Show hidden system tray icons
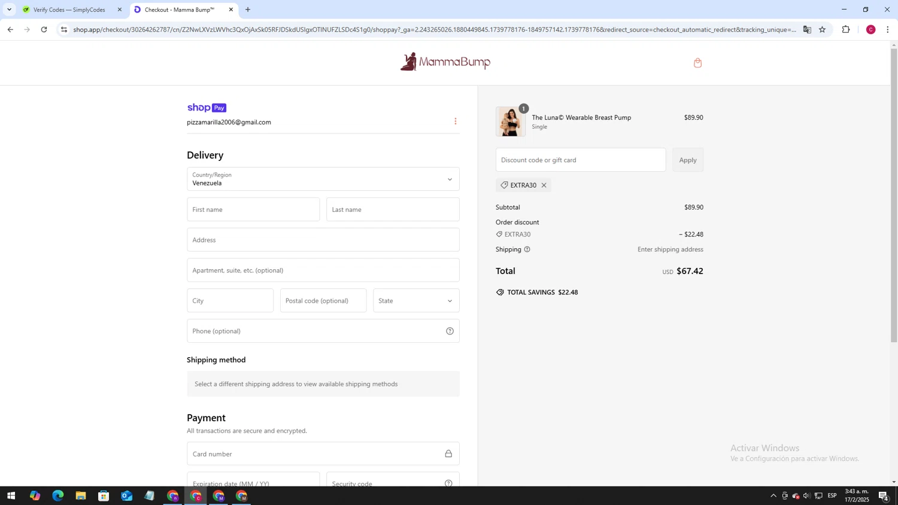 [773, 495]
